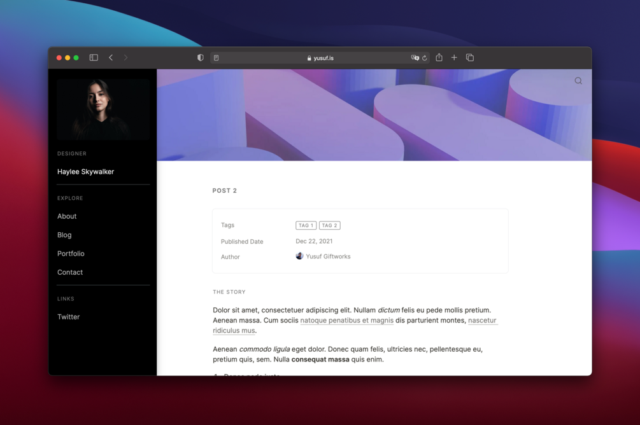This screenshot has width=640, height=425.
Task: Show the tab overview icon
Action: 470,57
